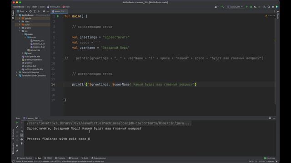Viewport: 291px width, 163px height.
Task: Hide the Project panel with minus icon
Action: point(48,11)
